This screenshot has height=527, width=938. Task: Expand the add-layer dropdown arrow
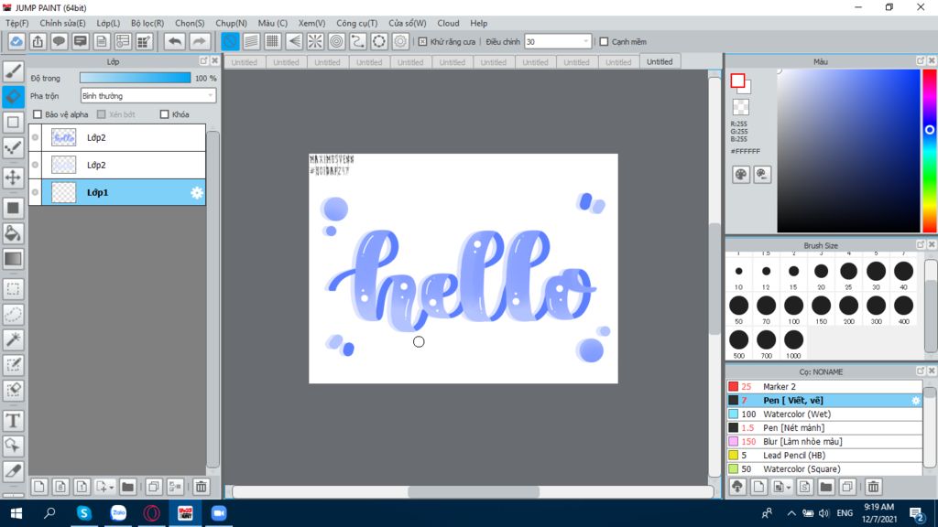tap(111, 488)
